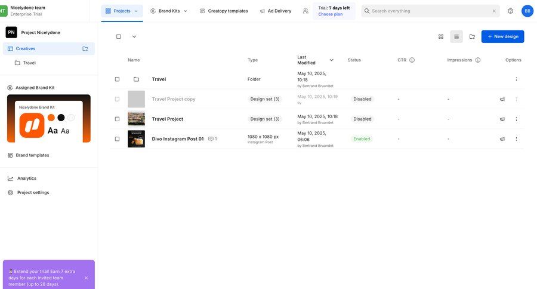537x289 pixels.
Task: Add folder icon next to Creatives
Action: coord(85,49)
